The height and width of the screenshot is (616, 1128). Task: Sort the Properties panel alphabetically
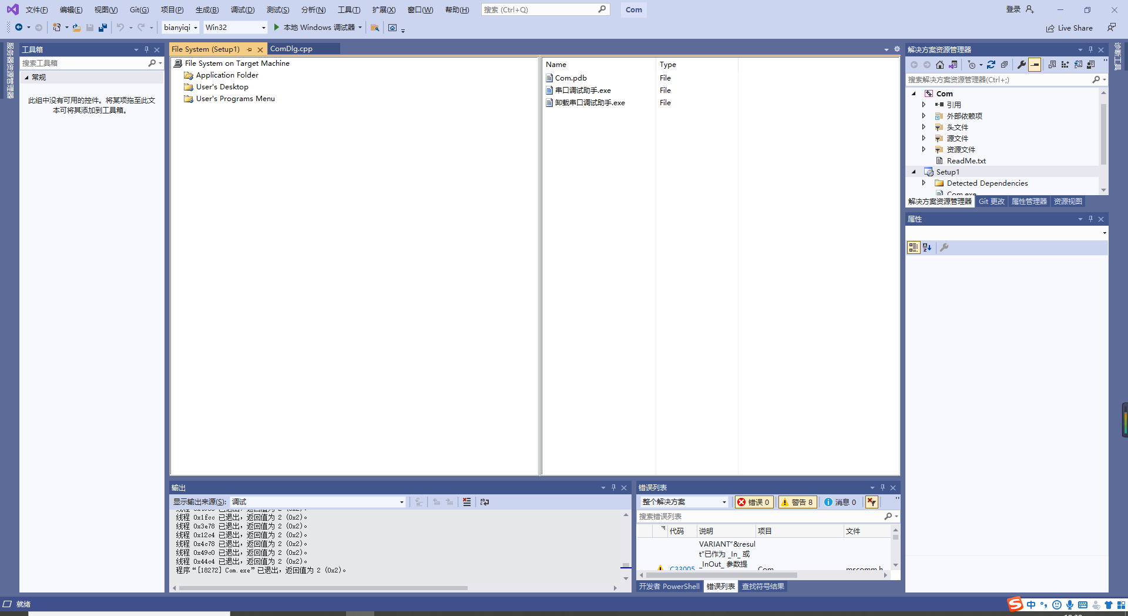(927, 247)
